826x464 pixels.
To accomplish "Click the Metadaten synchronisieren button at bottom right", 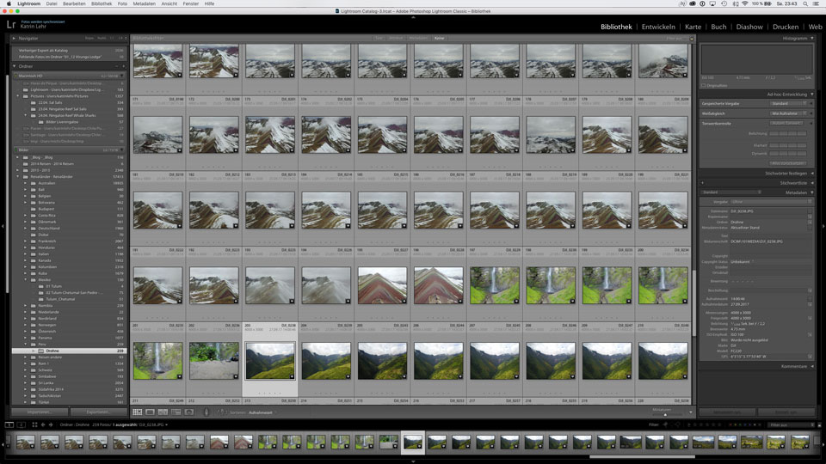I will (727, 412).
